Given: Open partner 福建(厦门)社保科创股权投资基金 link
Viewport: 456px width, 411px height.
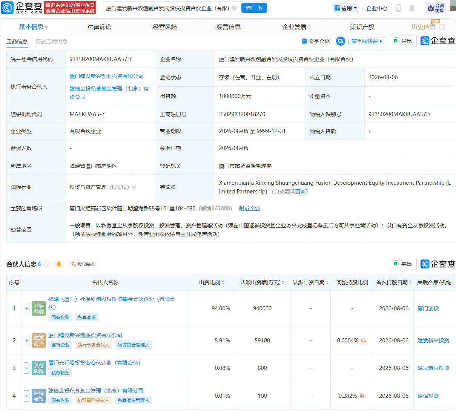Looking at the screenshot, I should 112,303.
